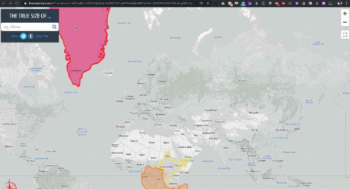Reload the page
This screenshot has width=350, height=189.
[17, 3]
